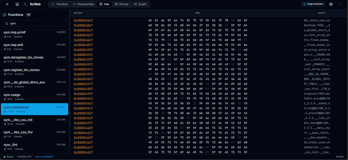
Task: Click address 0x1290 beside sym.__libc_csu_init
Action: (61, 119)
